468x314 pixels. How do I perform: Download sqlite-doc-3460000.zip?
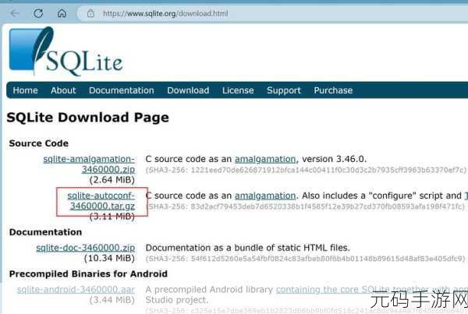[85, 248]
